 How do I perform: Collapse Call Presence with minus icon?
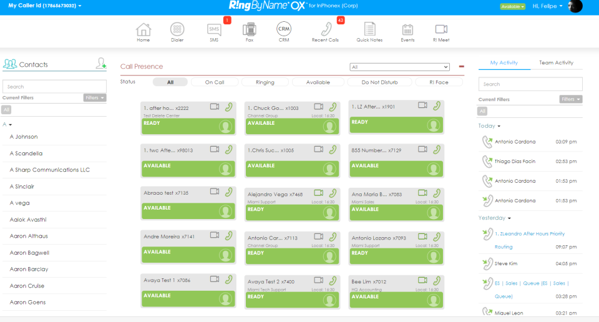(x=462, y=67)
